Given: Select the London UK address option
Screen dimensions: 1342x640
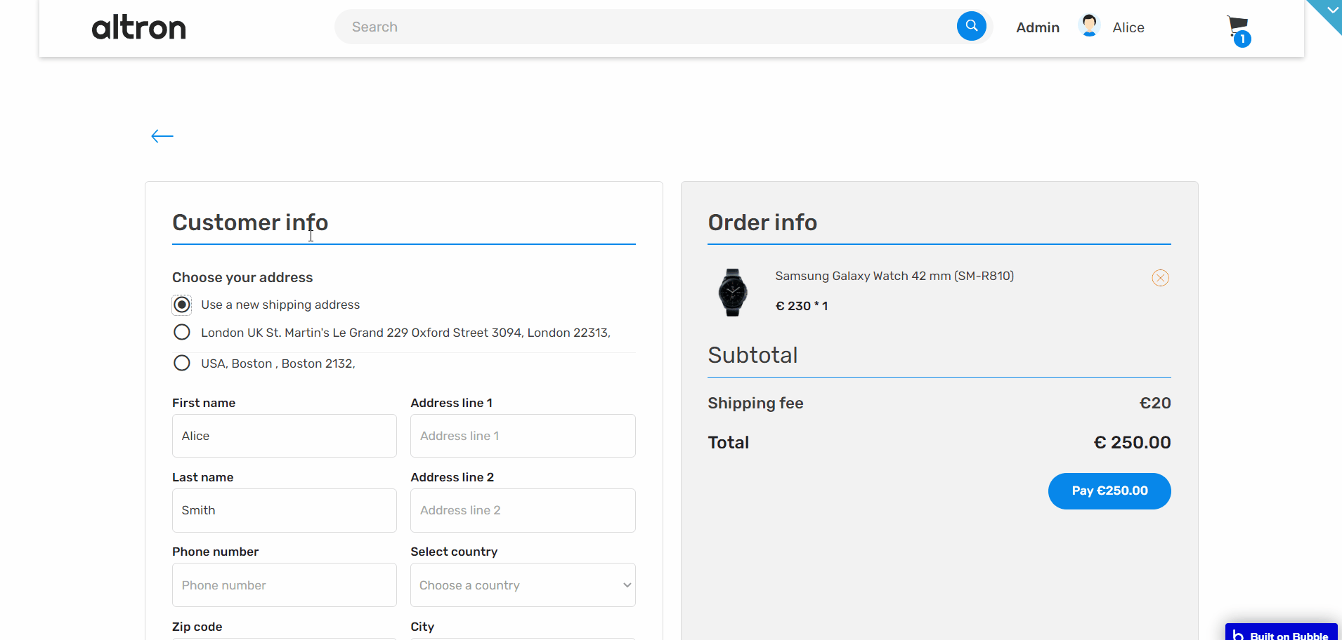Looking at the screenshot, I should [x=182, y=332].
